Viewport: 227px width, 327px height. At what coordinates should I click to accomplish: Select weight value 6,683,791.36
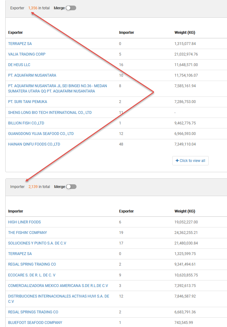(x=185, y=312)
